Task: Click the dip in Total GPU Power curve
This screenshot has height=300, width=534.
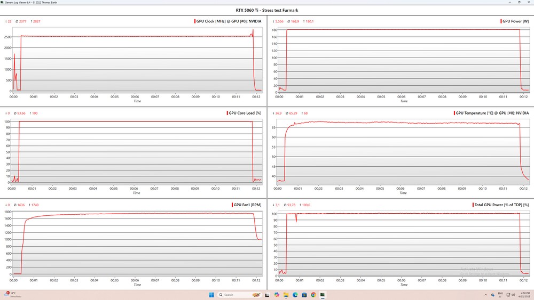Action: [296, 218]
